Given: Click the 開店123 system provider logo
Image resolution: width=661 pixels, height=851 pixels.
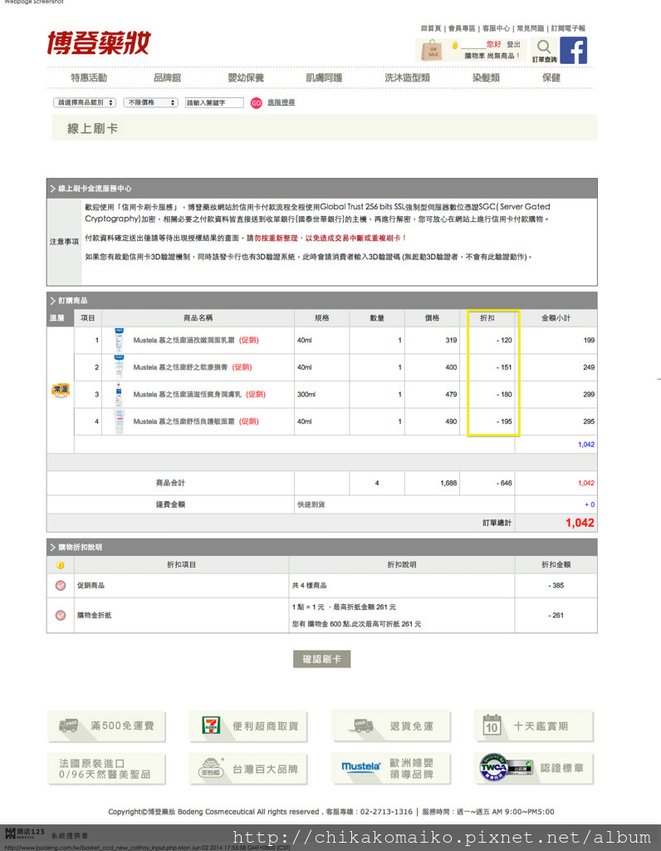Looking at the screenshot, I should (x=24, y=833).
